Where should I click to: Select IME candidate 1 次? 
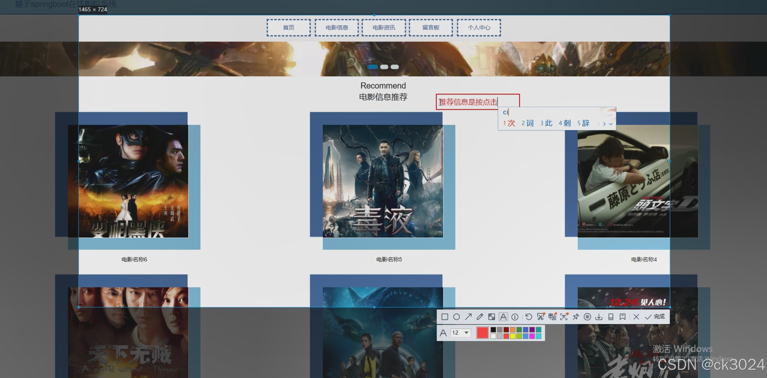[509, 123]
